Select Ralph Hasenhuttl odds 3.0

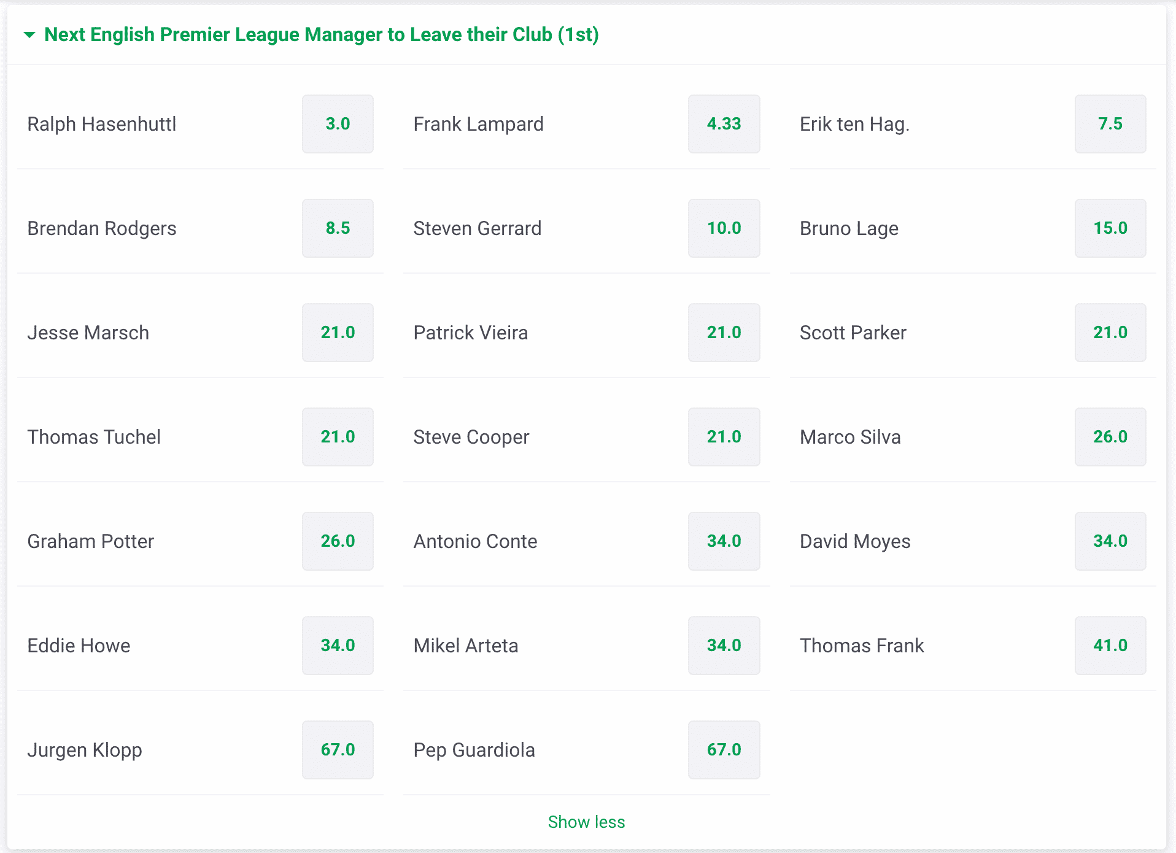tap(338, 124)
